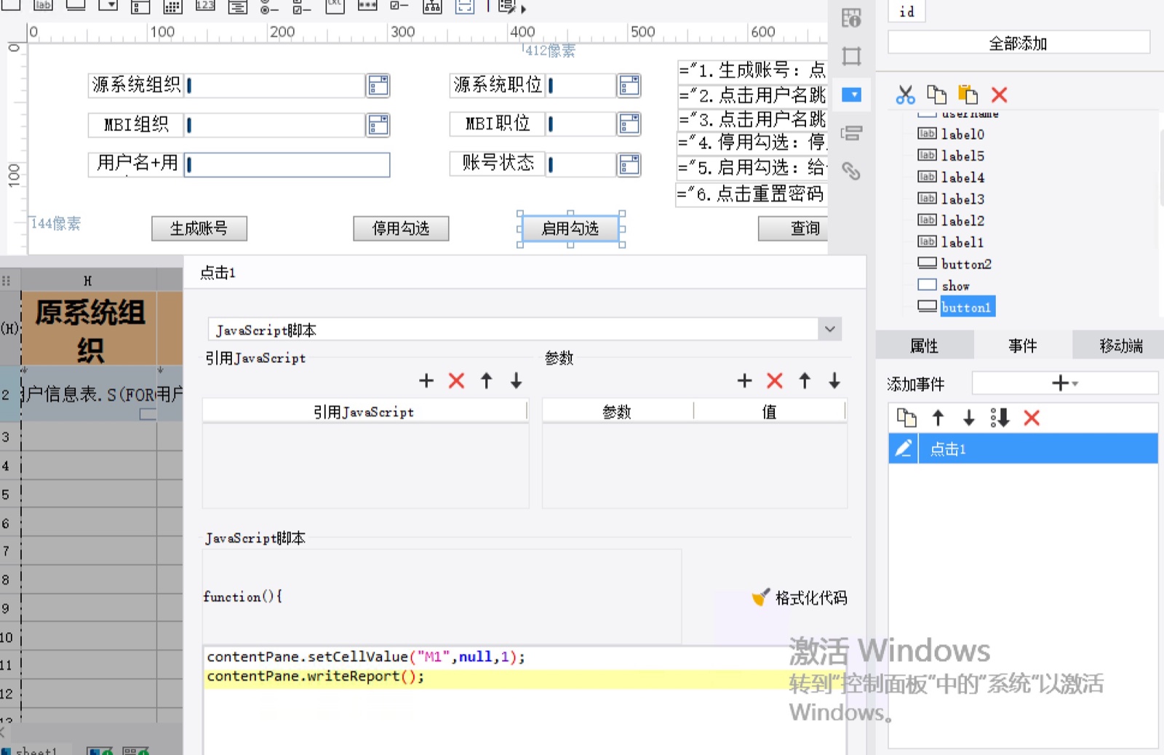This screenshot has width=1164, height=755.
Task: Remove the referenced JavaScript with the red X
Action: pos(456,380)
